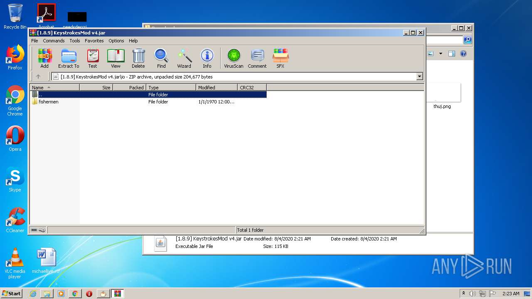Click WinRAR taskbar button
Viewport: 532px width, 299px height.
(117, 294)
